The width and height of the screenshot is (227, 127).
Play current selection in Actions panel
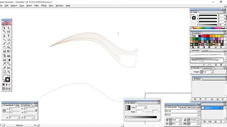coord(206,99)
